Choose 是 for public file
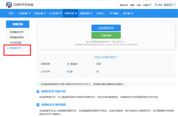The height and width of the screenshot is (117, 178). pyautogui.click(x=68, y=72)
